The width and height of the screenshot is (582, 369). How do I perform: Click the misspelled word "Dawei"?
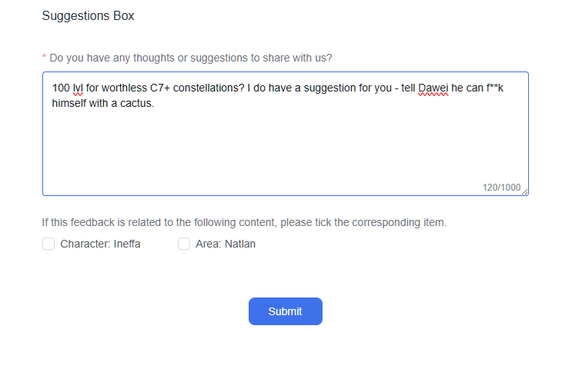click(x=433, y=88)
